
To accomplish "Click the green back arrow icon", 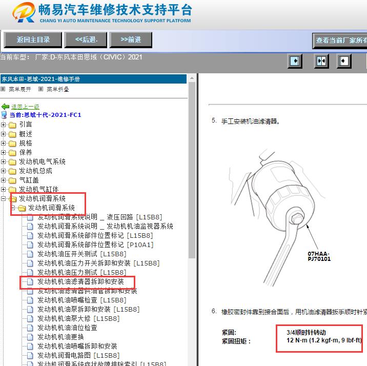I will click(x=6, y=107).
